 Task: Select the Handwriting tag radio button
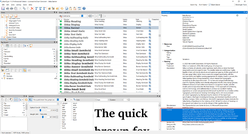(2, 56)
